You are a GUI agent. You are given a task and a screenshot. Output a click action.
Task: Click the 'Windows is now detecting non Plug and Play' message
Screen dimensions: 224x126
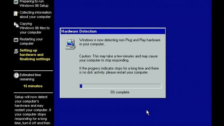pyautogui.click(x=120, y=42)
